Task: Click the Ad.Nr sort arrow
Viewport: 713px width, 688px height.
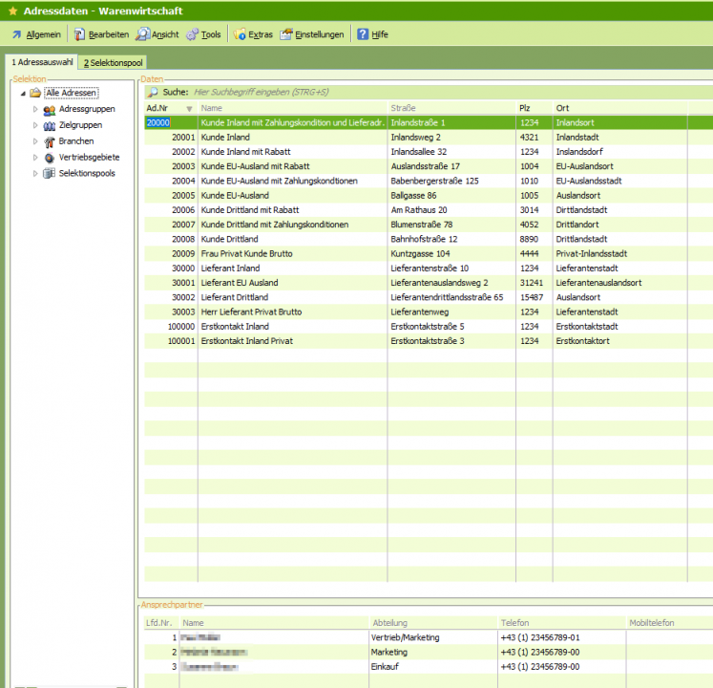Action: [189, 109]
